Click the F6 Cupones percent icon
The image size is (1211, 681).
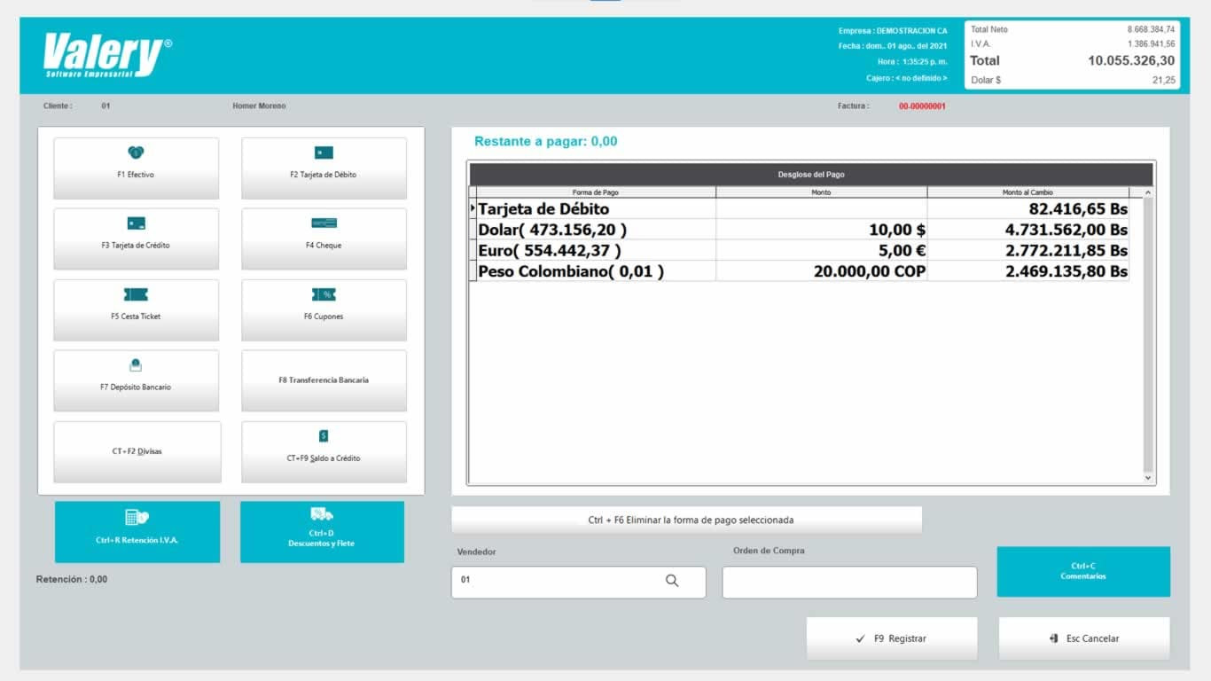(x=324, y=294)
